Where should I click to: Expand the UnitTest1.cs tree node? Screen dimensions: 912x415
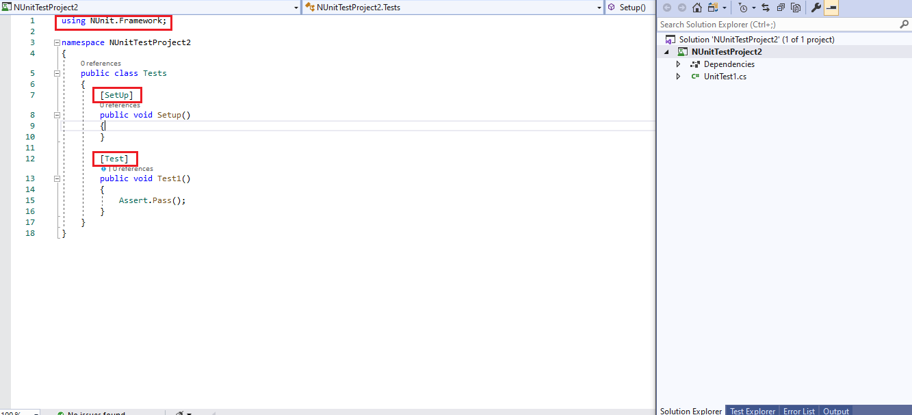pos(678,77)
